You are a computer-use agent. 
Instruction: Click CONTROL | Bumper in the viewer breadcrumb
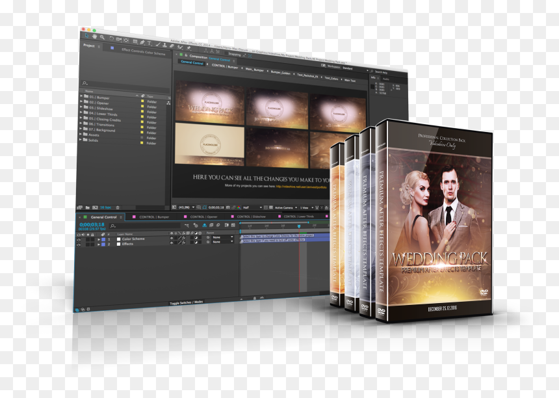pos(225,66)
